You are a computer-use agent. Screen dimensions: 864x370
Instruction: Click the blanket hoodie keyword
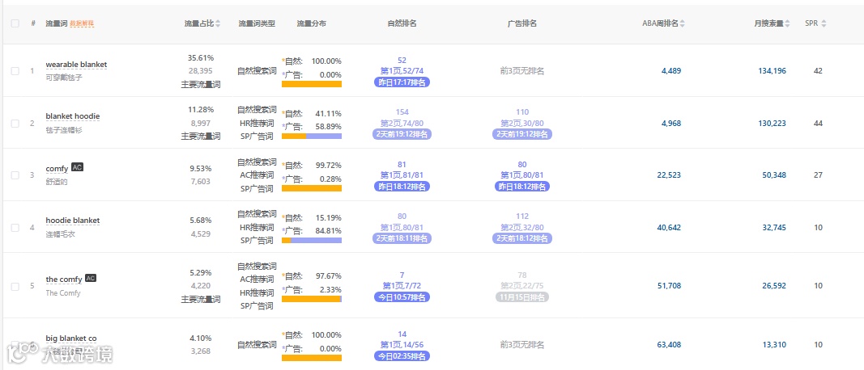73,116
